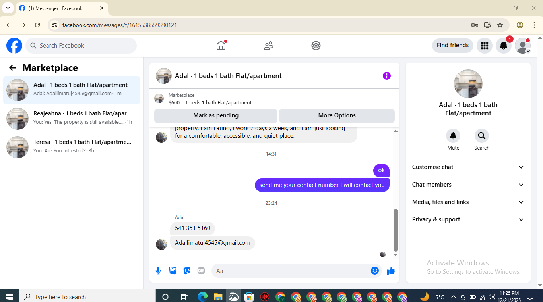Open the account menu avatar dropdown

523,46
